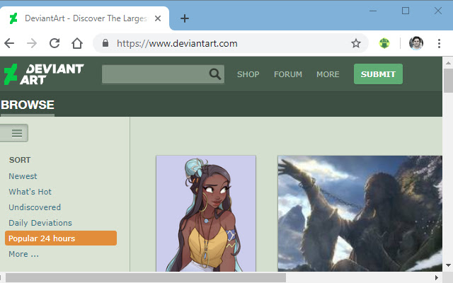Sort by Undiscovered
Image resolution: width=453 pixels, height=283 pixels.
[35, 207]
